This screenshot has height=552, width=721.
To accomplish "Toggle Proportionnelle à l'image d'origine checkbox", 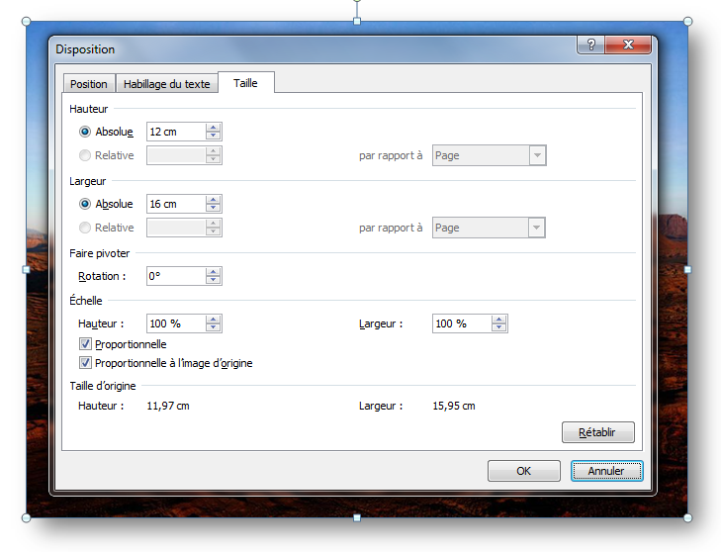I will (85, 363).
